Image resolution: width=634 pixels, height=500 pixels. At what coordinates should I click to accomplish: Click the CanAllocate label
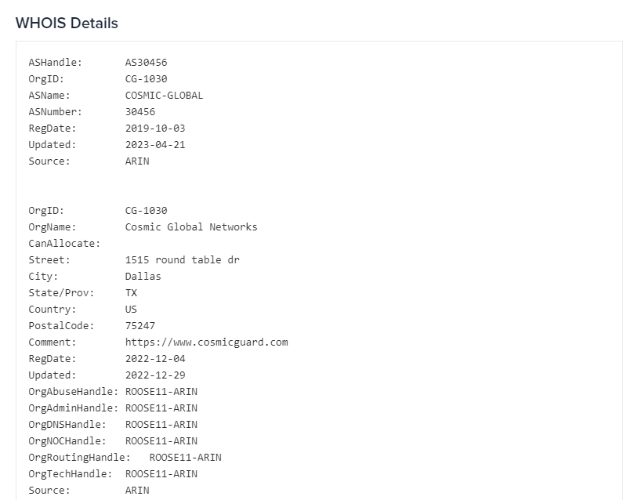[64, 244]
